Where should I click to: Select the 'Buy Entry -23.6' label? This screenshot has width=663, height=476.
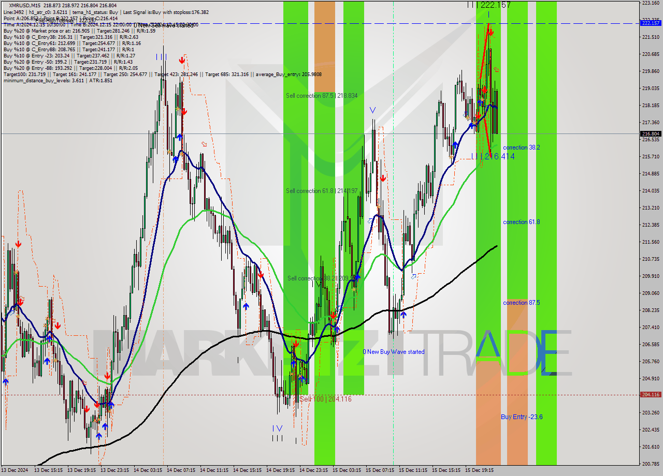(522, 417)
